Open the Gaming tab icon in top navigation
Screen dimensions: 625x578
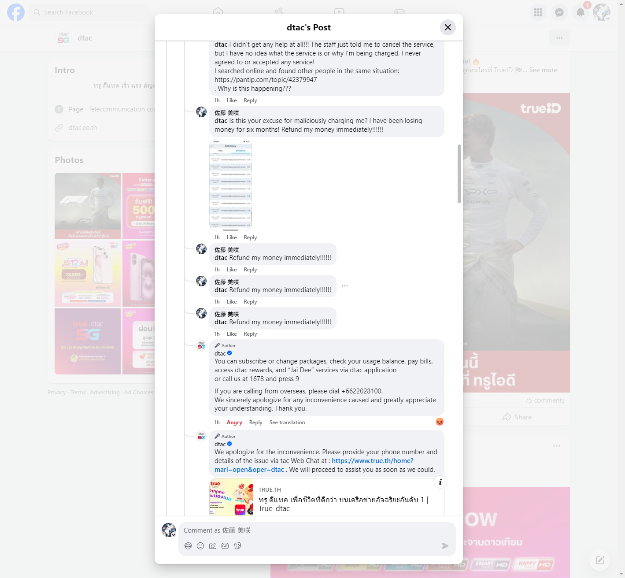pyautogui.click(x=399, y=11)
